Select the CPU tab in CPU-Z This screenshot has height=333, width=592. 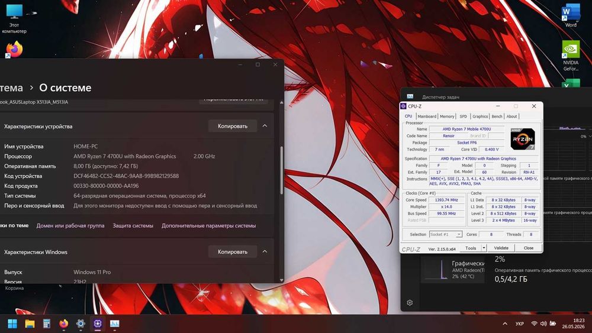pos(408,116)
